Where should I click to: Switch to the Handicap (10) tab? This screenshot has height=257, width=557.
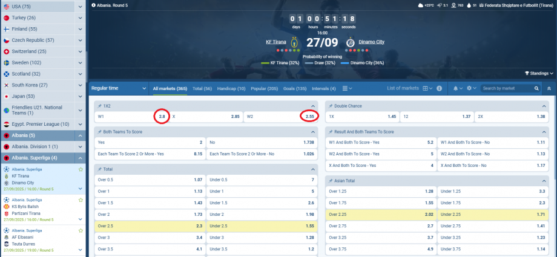coord(231,88)
